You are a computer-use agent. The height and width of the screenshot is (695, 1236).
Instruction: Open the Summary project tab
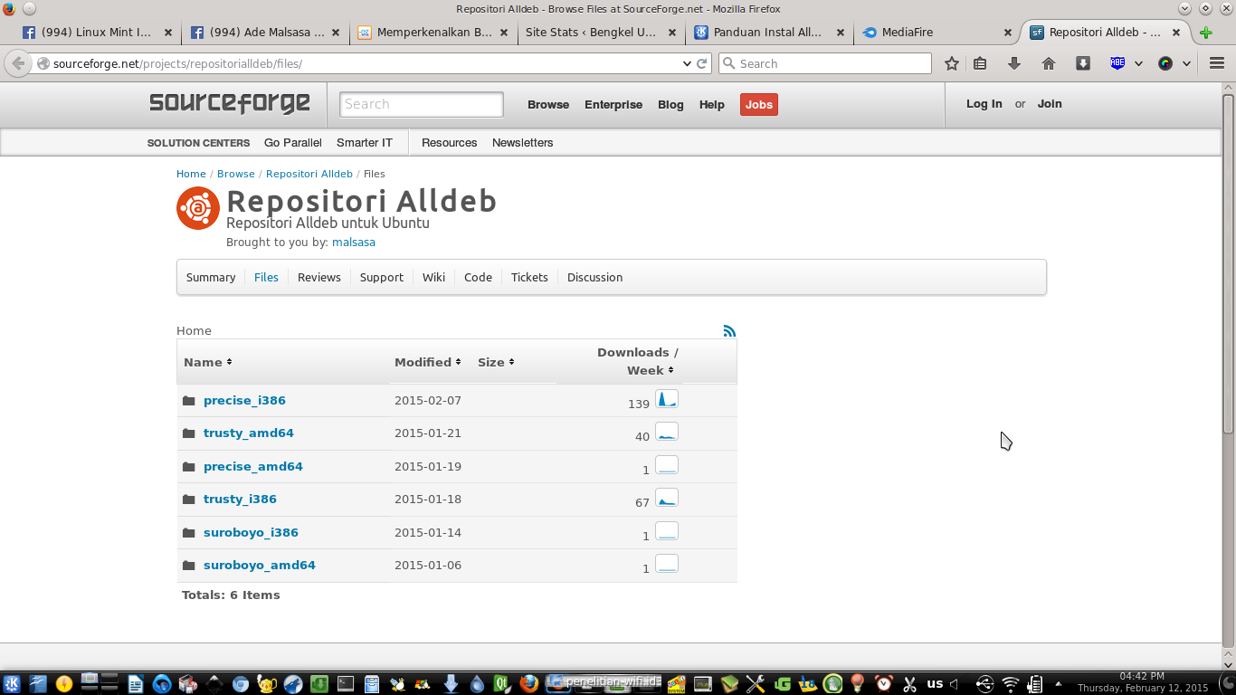tap(211, 278)
